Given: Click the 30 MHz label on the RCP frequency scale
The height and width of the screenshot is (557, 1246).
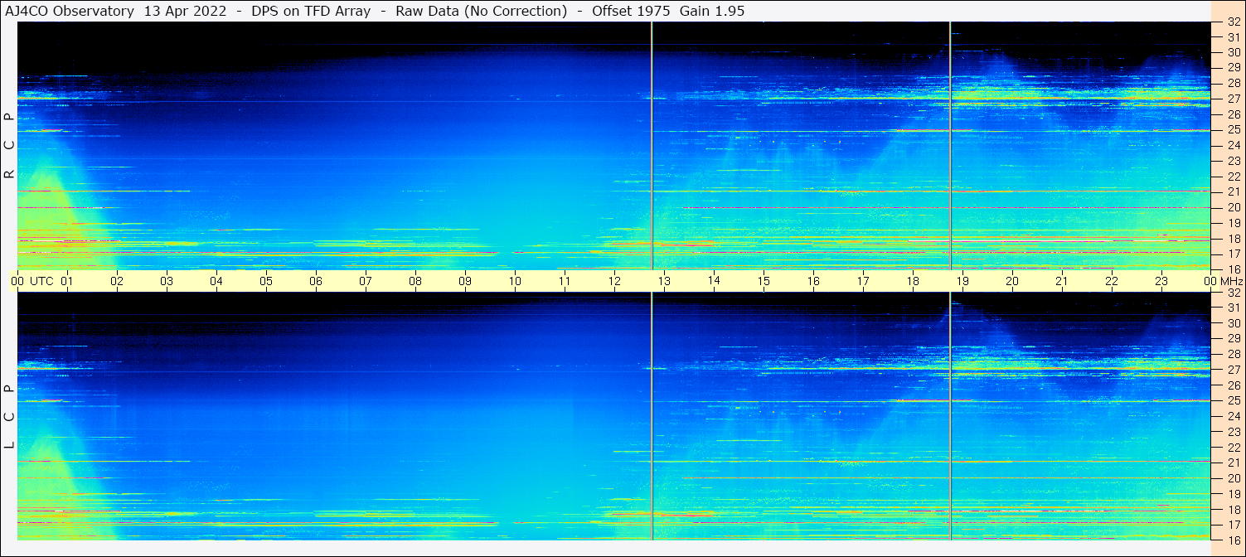Looking at the screenshot, I should 1234,52.
